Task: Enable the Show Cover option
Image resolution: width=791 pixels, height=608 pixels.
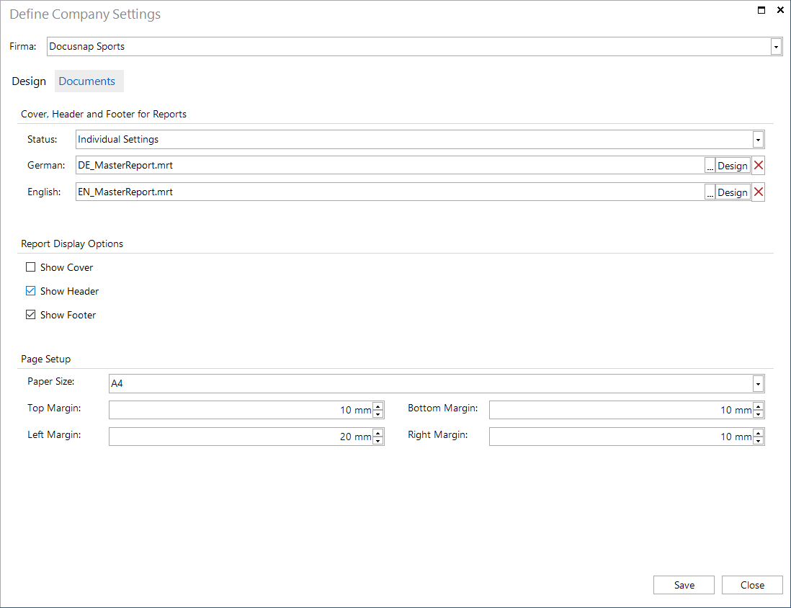Action: tap(30, 267)
